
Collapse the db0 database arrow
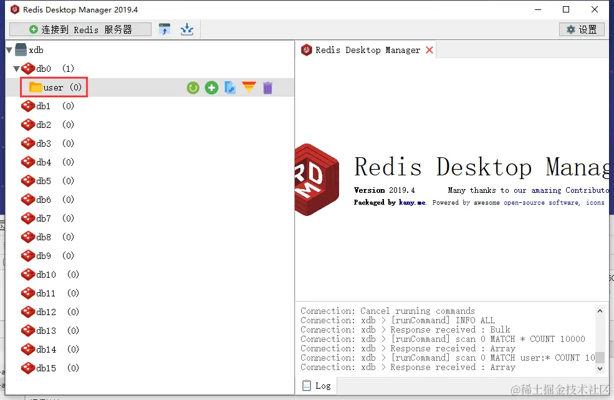pyautogui.click(x=16, y=69)
